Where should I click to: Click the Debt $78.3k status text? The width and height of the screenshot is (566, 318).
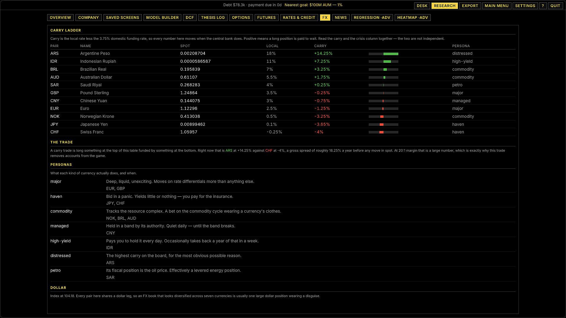coord(252,5)
